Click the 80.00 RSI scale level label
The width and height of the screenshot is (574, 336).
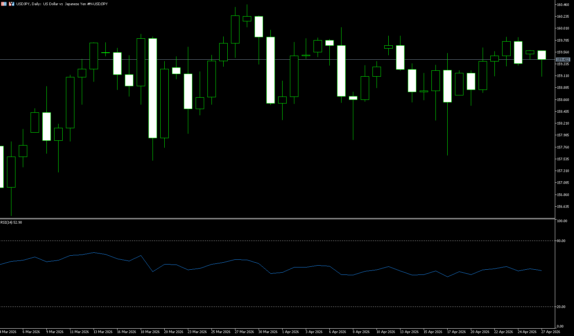[x=561, y=241]
